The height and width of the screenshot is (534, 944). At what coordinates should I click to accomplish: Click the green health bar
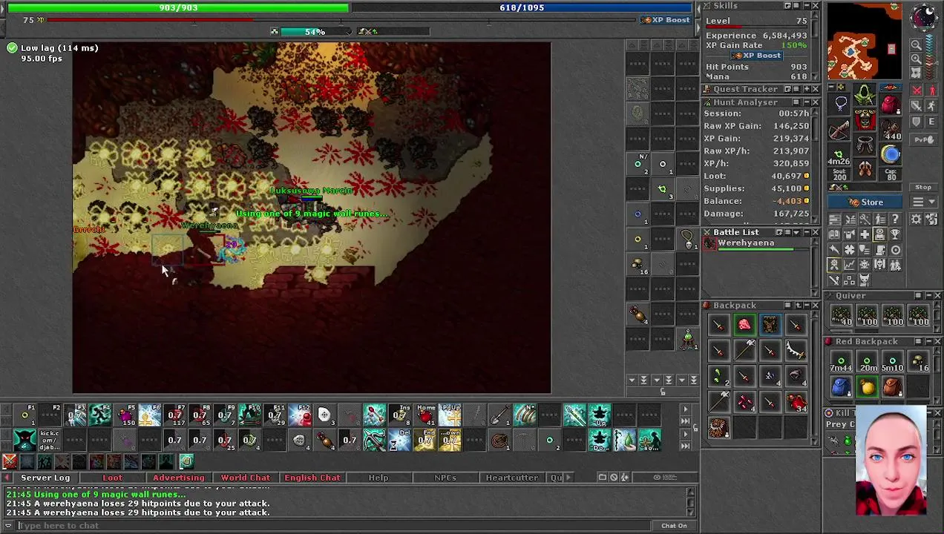point(178,7)
